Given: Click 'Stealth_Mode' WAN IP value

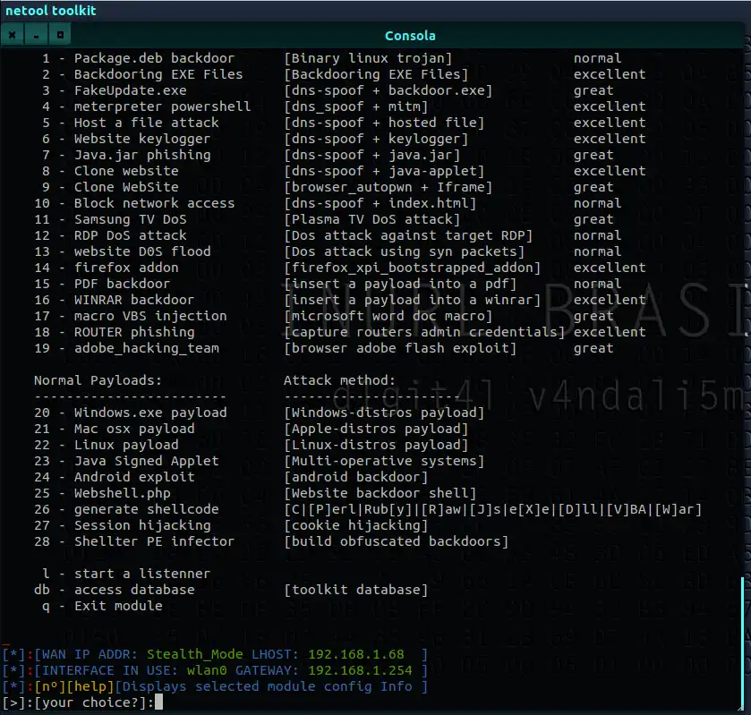Looking at the screenshot, I should click(x=194, y=654).
